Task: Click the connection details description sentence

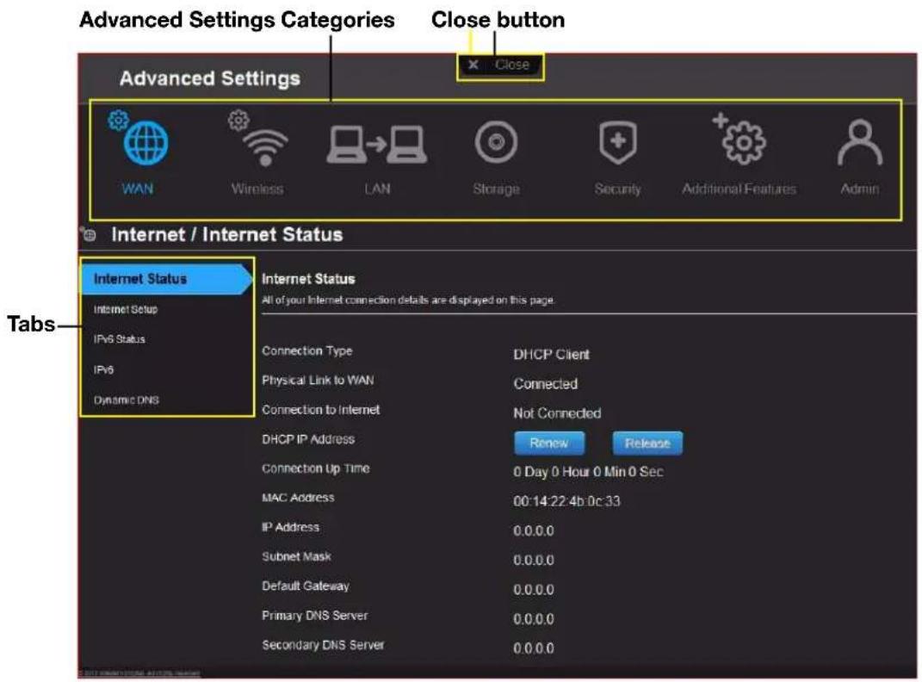Action: click(408, 301)
